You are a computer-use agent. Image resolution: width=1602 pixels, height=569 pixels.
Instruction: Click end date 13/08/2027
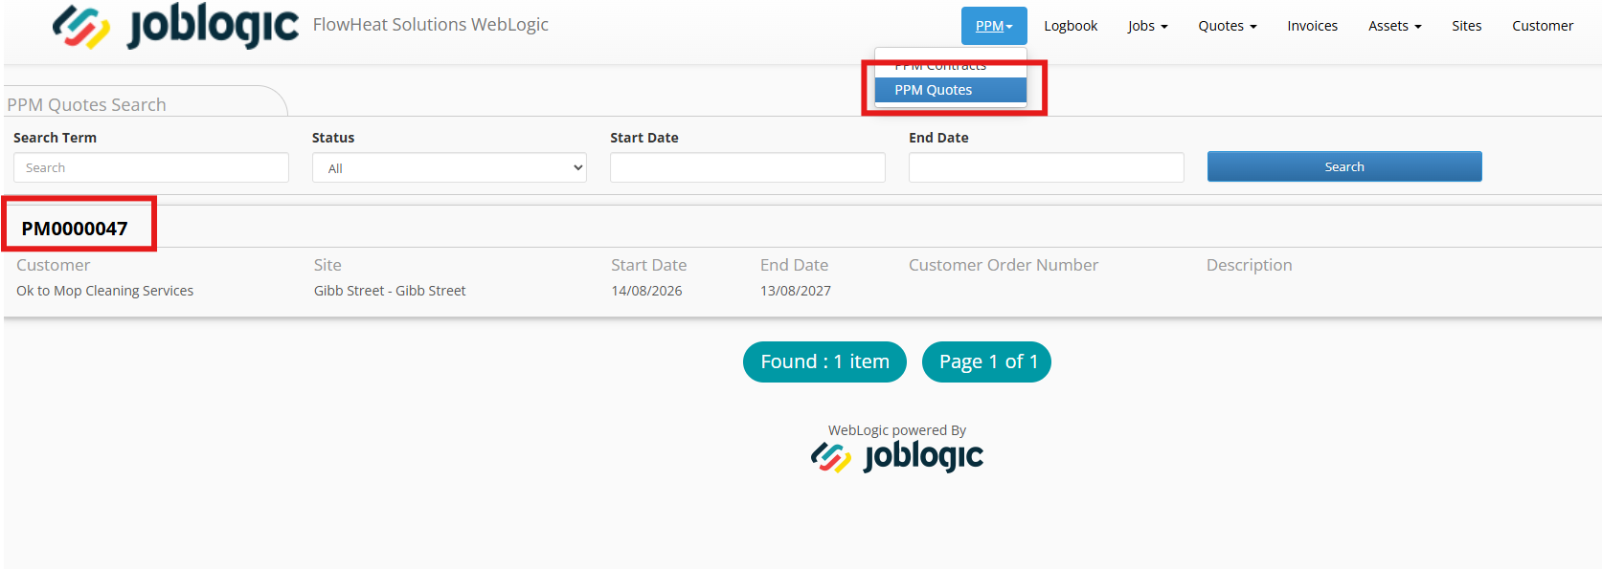click(x=796, y=291)
